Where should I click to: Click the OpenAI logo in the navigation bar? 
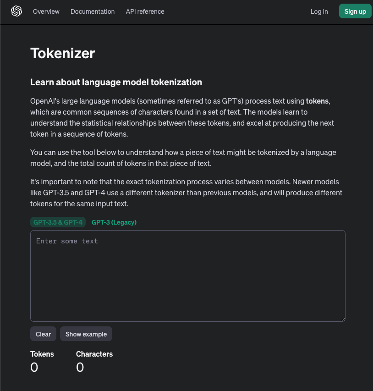[x=16, y=11]
